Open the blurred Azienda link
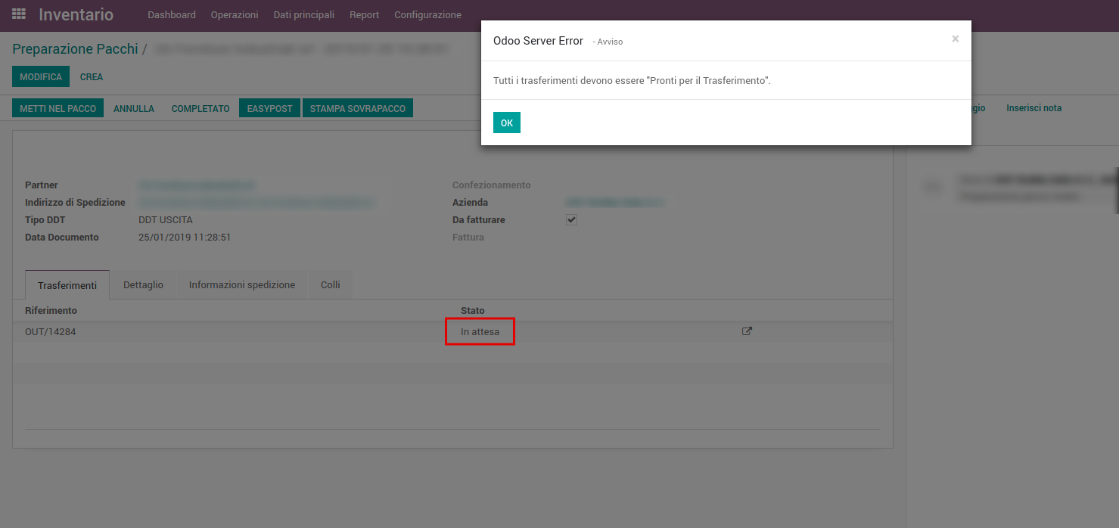 [x=615, y=203]
